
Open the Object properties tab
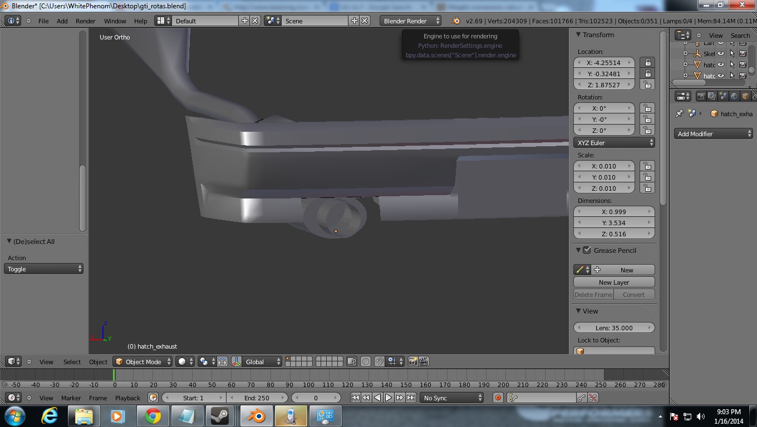745,96
